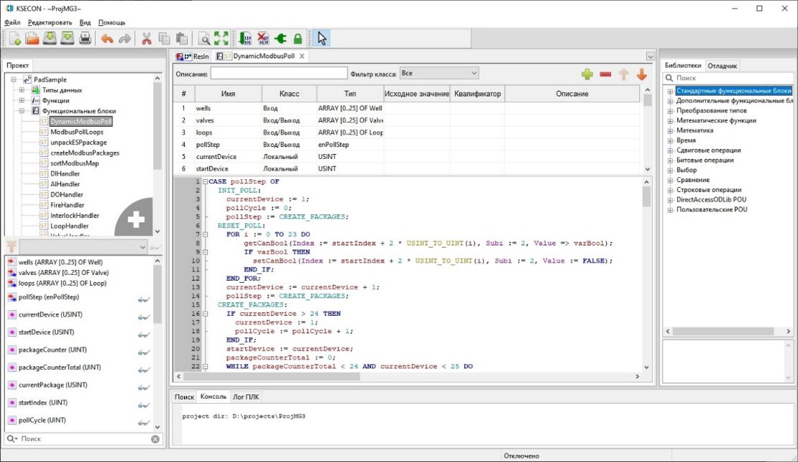Toggle glasses watch icon for startIndex
Viewport: 798px width, 462px height.
click(144, 403)
